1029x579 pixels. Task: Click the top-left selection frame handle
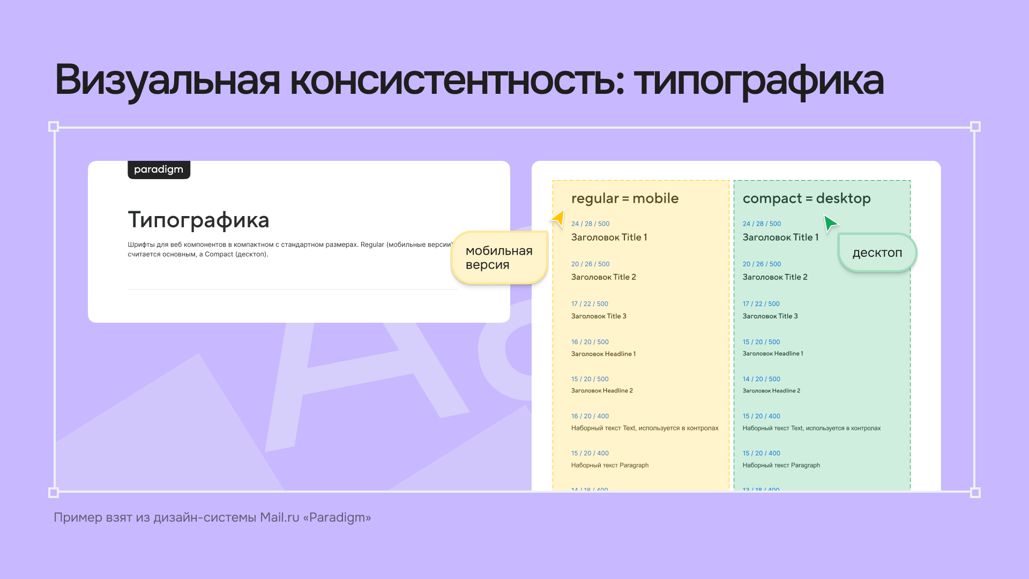[53, 126]
